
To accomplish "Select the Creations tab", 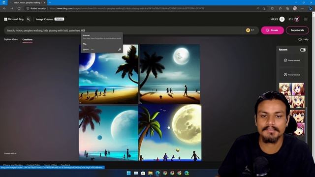I will pos(28,39).
